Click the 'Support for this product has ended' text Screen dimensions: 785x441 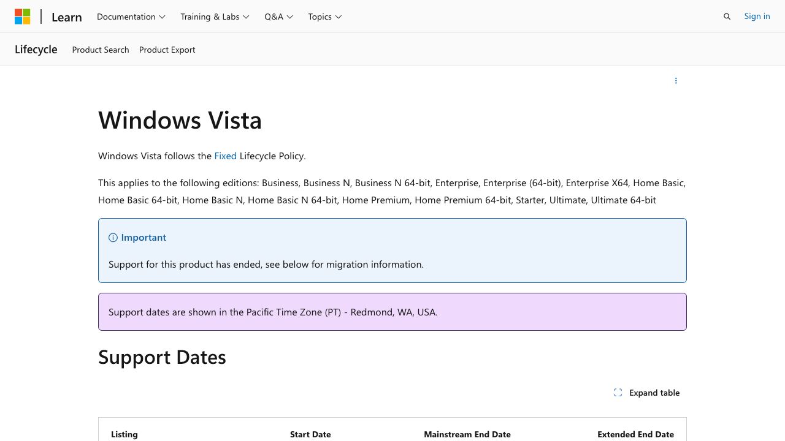(x=266, y=265)
